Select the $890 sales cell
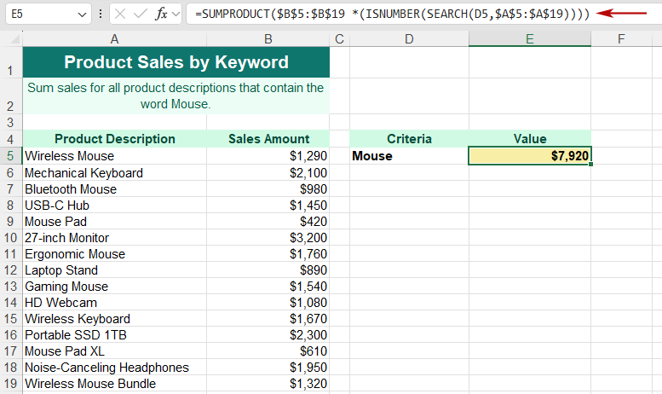The image size is (662, 394). tap(268, 270)
